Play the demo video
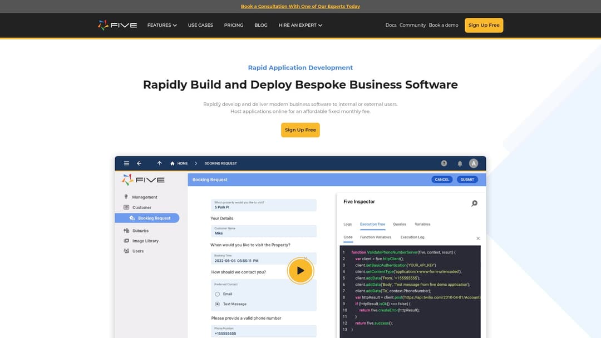 pyautogui.click(x=300, y=271)
